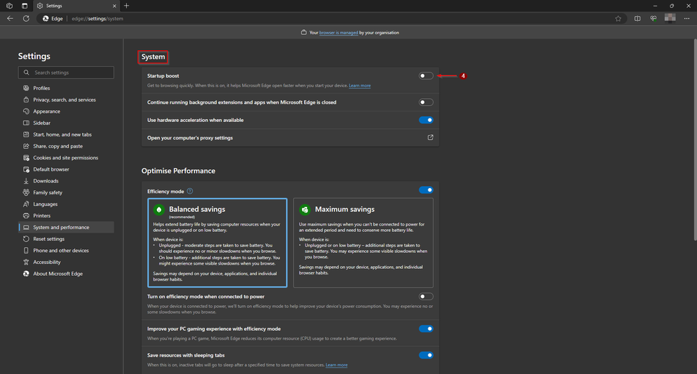Open Profiles settings page
This screenshot has height=374, width=697.
[66, 88]
